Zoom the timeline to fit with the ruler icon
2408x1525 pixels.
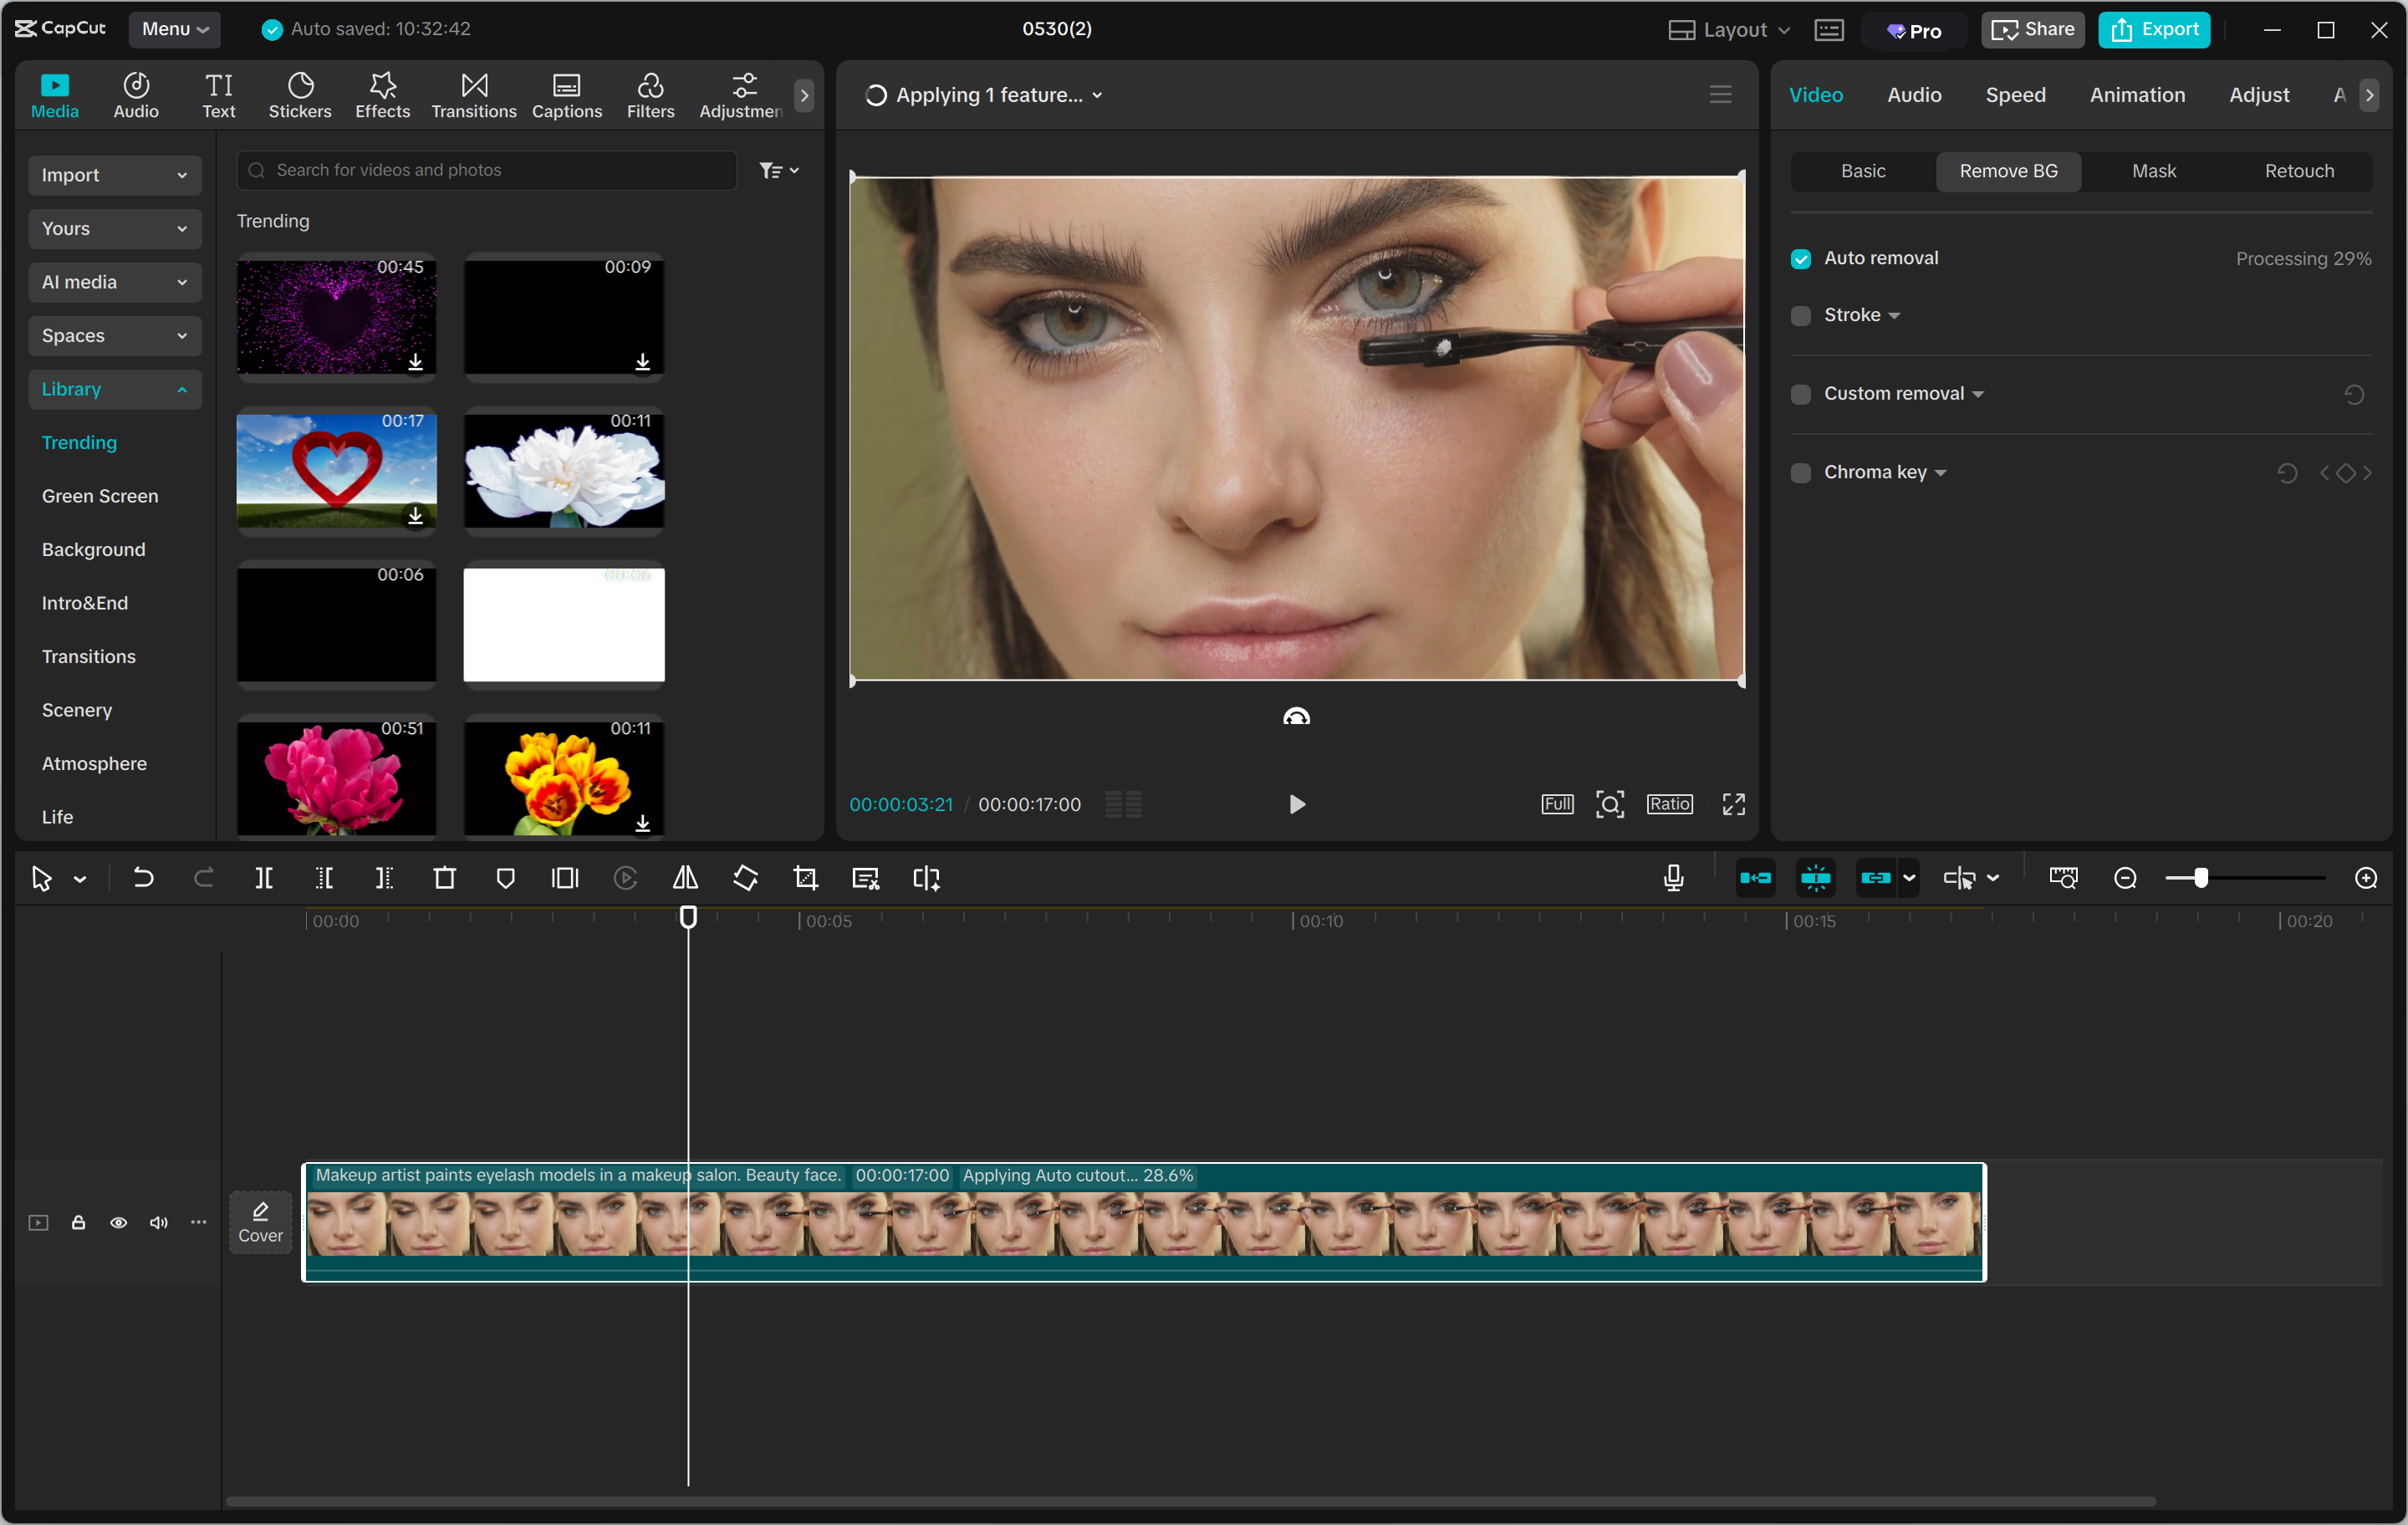coord(2063,878)
